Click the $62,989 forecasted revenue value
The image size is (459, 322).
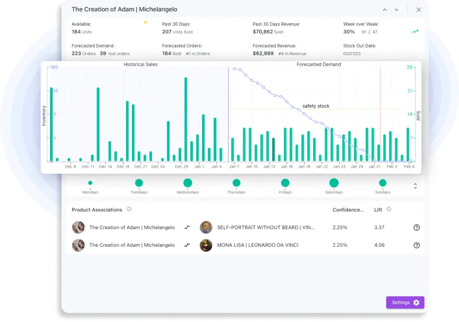coord(263,53)
